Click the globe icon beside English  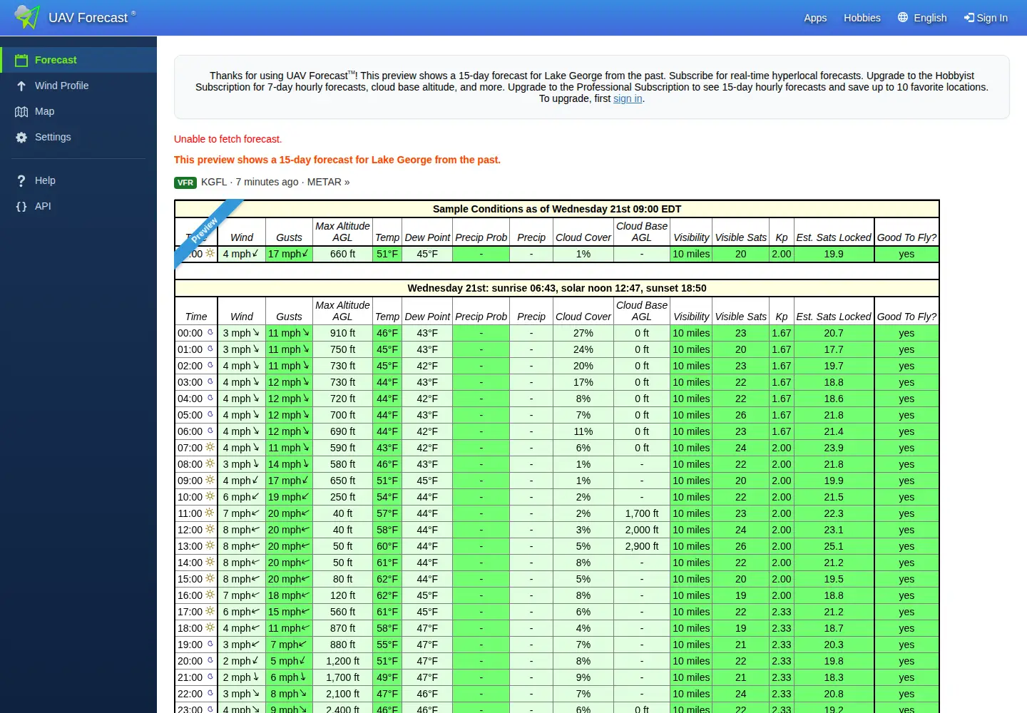tap(903, 17)
